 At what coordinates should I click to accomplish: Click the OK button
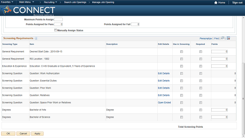8,134
